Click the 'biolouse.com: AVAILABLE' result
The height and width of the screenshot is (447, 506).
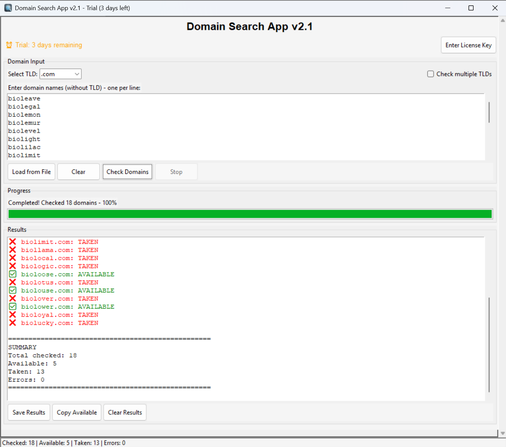68,291
